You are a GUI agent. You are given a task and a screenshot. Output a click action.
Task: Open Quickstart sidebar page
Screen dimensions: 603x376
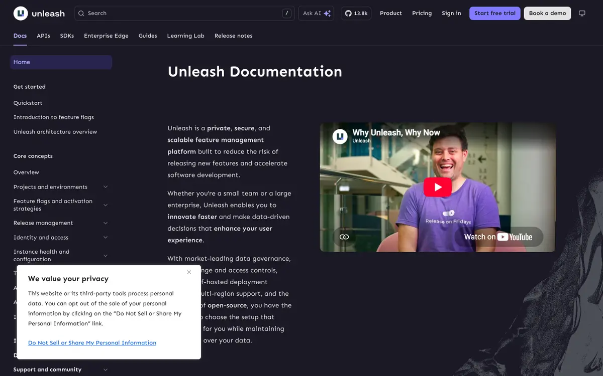[x=28, y=103]
